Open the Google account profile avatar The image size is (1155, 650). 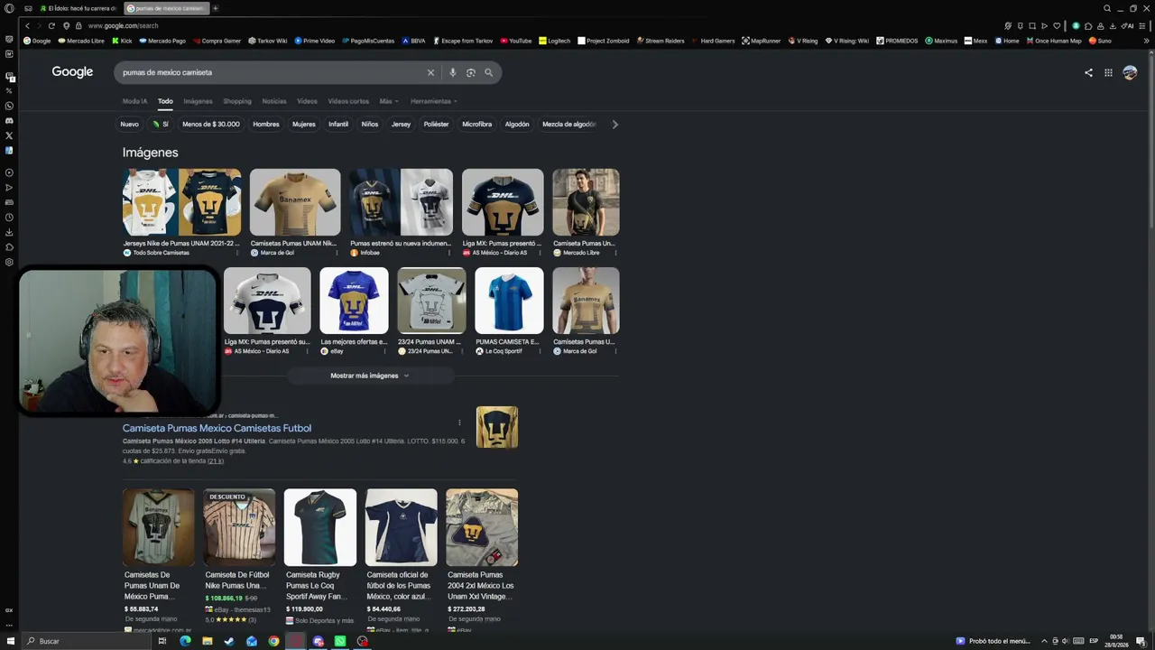tap(1130, 72)
